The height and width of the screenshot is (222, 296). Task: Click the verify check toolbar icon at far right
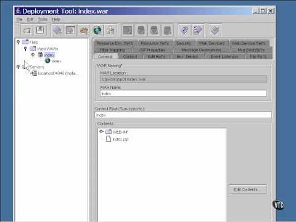pos(215,30)
